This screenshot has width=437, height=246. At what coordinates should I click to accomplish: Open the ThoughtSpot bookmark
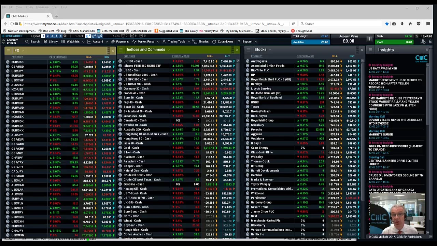point(301,31)
